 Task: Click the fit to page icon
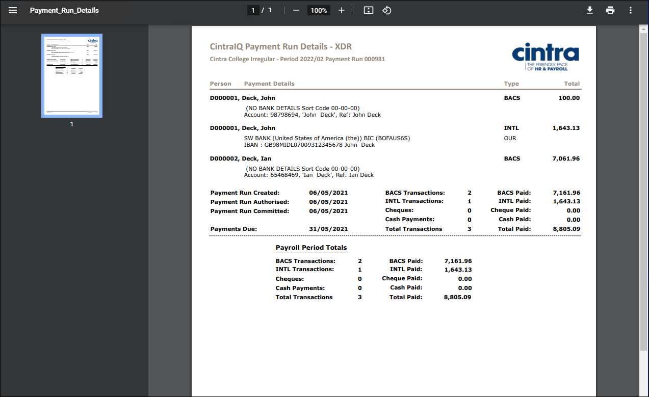pos(369,10)
